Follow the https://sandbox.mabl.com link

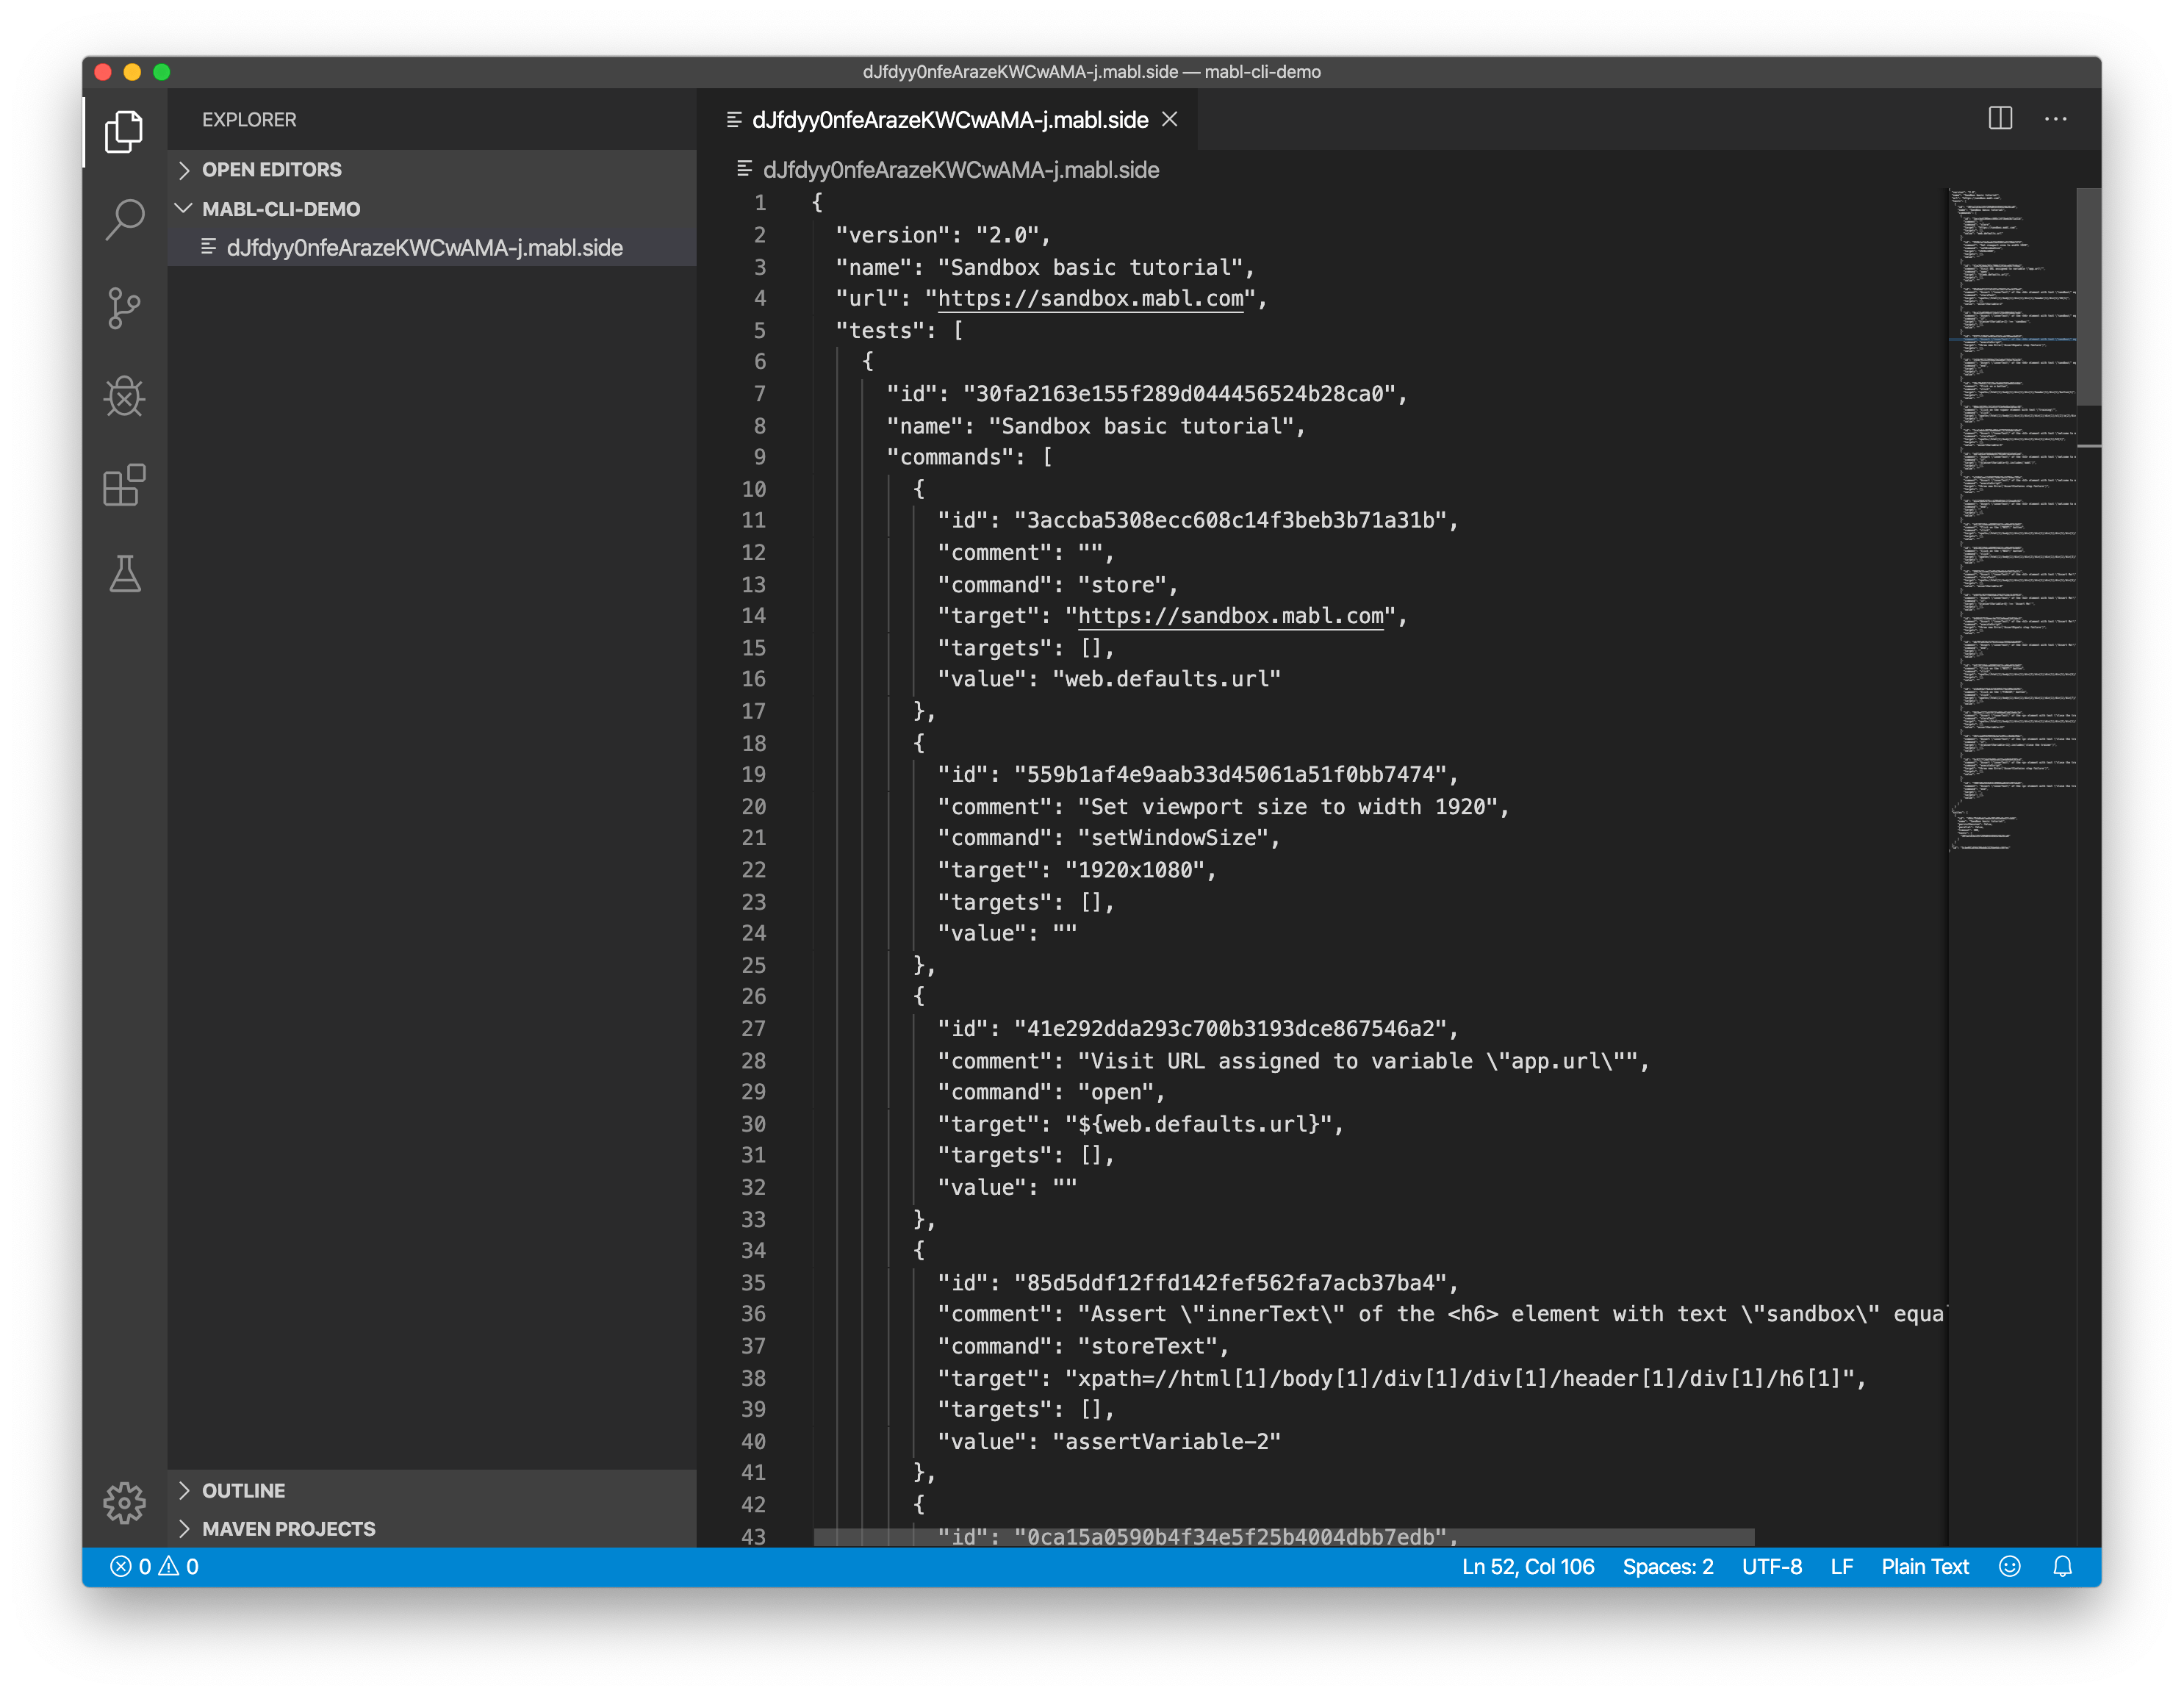1090,298
